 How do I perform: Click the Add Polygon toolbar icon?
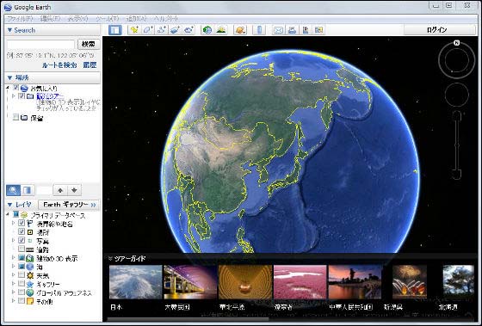click(x=148, y=30)
